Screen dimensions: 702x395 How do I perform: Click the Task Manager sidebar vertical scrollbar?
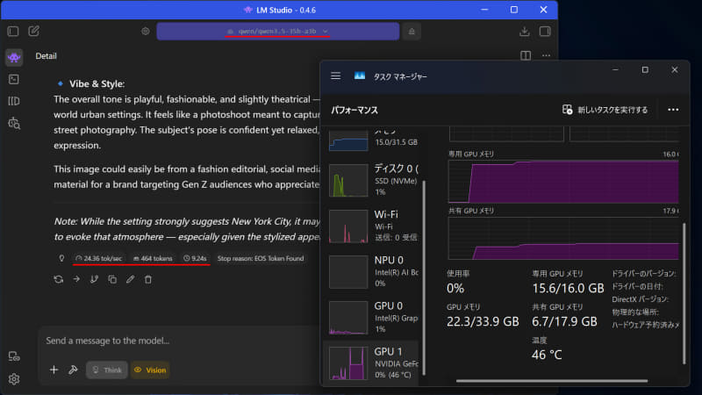[424, 277]
